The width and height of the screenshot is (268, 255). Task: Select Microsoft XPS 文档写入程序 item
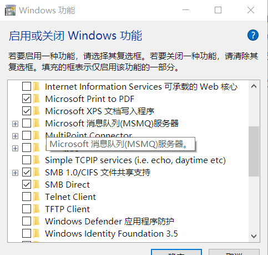coord(100,111)
